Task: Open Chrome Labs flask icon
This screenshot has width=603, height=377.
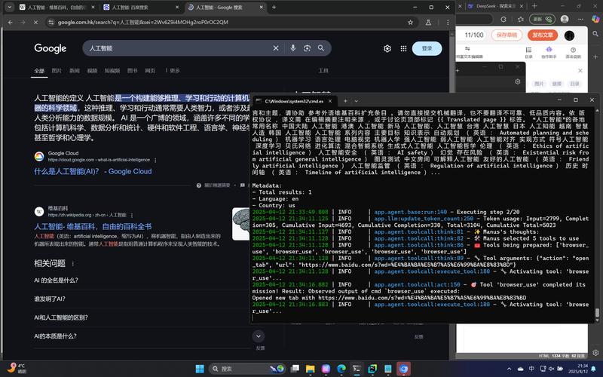Action: tap(428, 23)
